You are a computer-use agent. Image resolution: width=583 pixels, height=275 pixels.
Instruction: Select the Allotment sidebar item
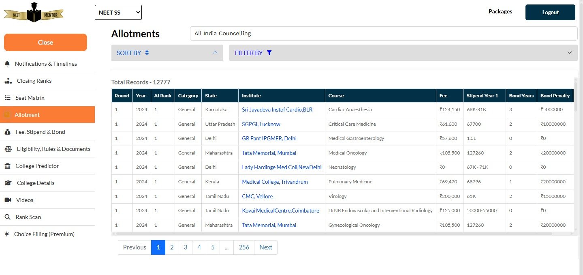[x=27, y=115]
